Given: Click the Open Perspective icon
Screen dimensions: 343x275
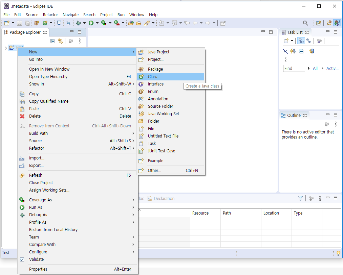Looking at the screenshot, I should coord(319,23).
